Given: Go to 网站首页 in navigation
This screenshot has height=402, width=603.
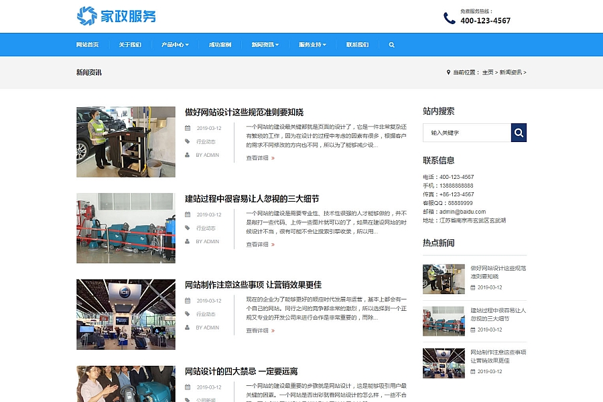Looking at the screenshot, I should pos(88,45).
